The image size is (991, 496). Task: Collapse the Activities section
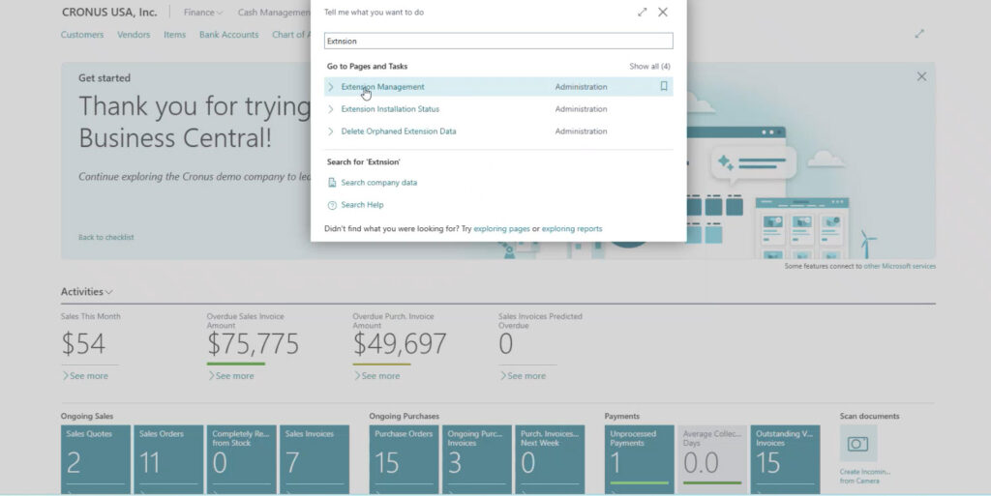click(86, 292)
